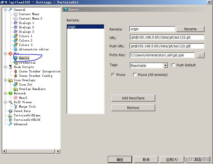Click the Advanced wrench icon
The width and height of the screenshot is (213, 164).
pos(10,124)
